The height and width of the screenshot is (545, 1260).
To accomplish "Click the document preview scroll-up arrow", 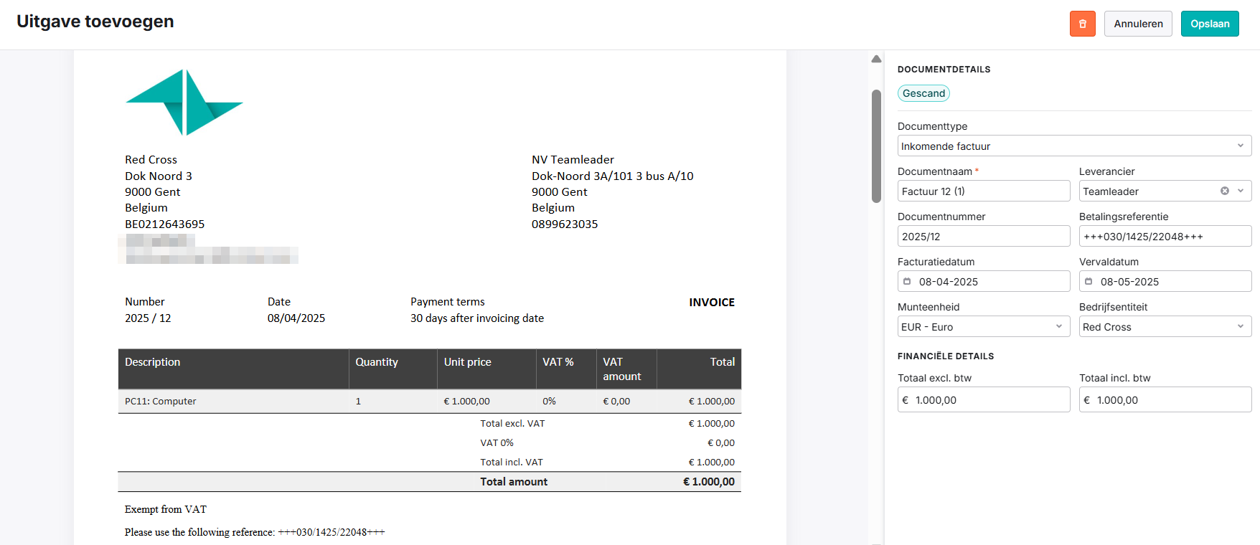I will (x=876, y=59).
